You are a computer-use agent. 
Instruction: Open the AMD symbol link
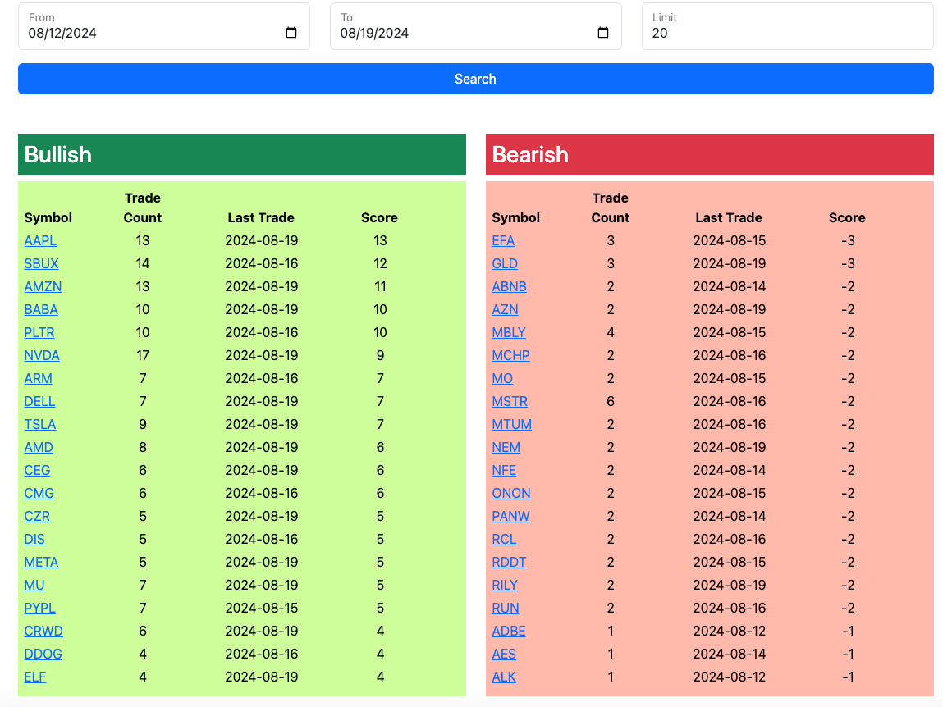(39, 447)
